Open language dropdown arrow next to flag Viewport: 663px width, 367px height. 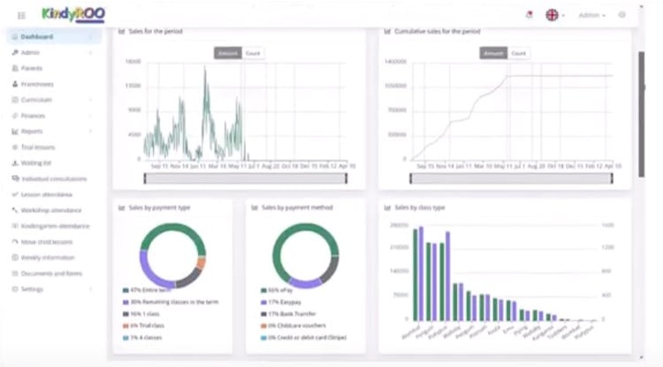[x=563, y=16]
